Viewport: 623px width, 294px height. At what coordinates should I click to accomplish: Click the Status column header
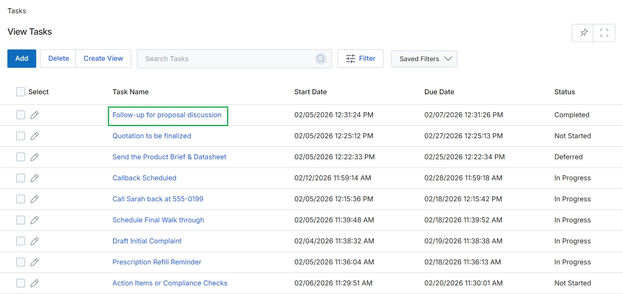tap(565, 92)
